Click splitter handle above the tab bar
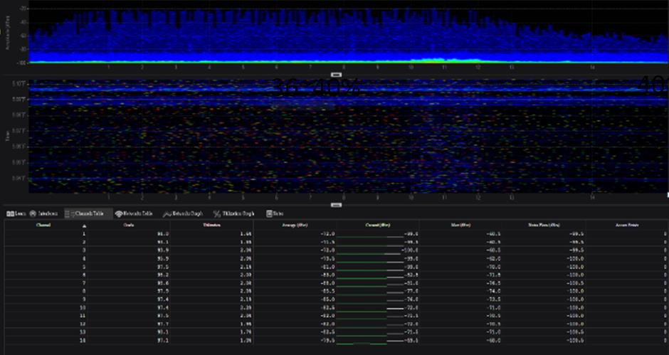669x355 pixels. pyautogui.click(x=336, y=205)
